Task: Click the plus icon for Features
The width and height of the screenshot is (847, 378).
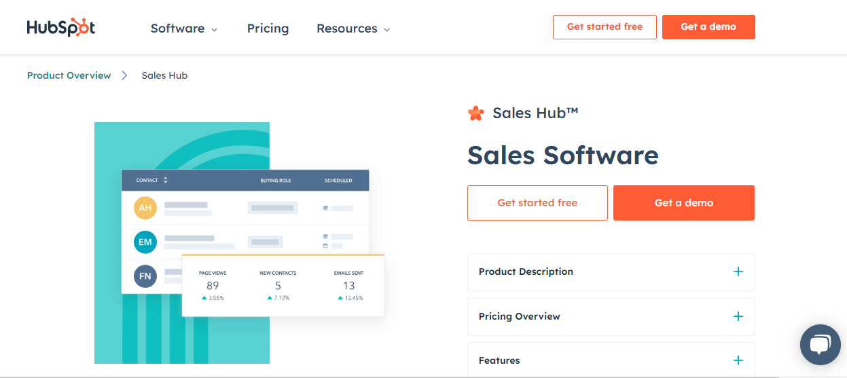Action: point(738,360)
